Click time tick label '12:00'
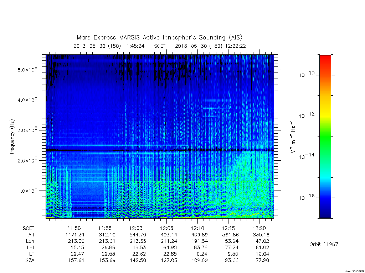The width and height of the screenshot is (365, 273). pos(136,228)
